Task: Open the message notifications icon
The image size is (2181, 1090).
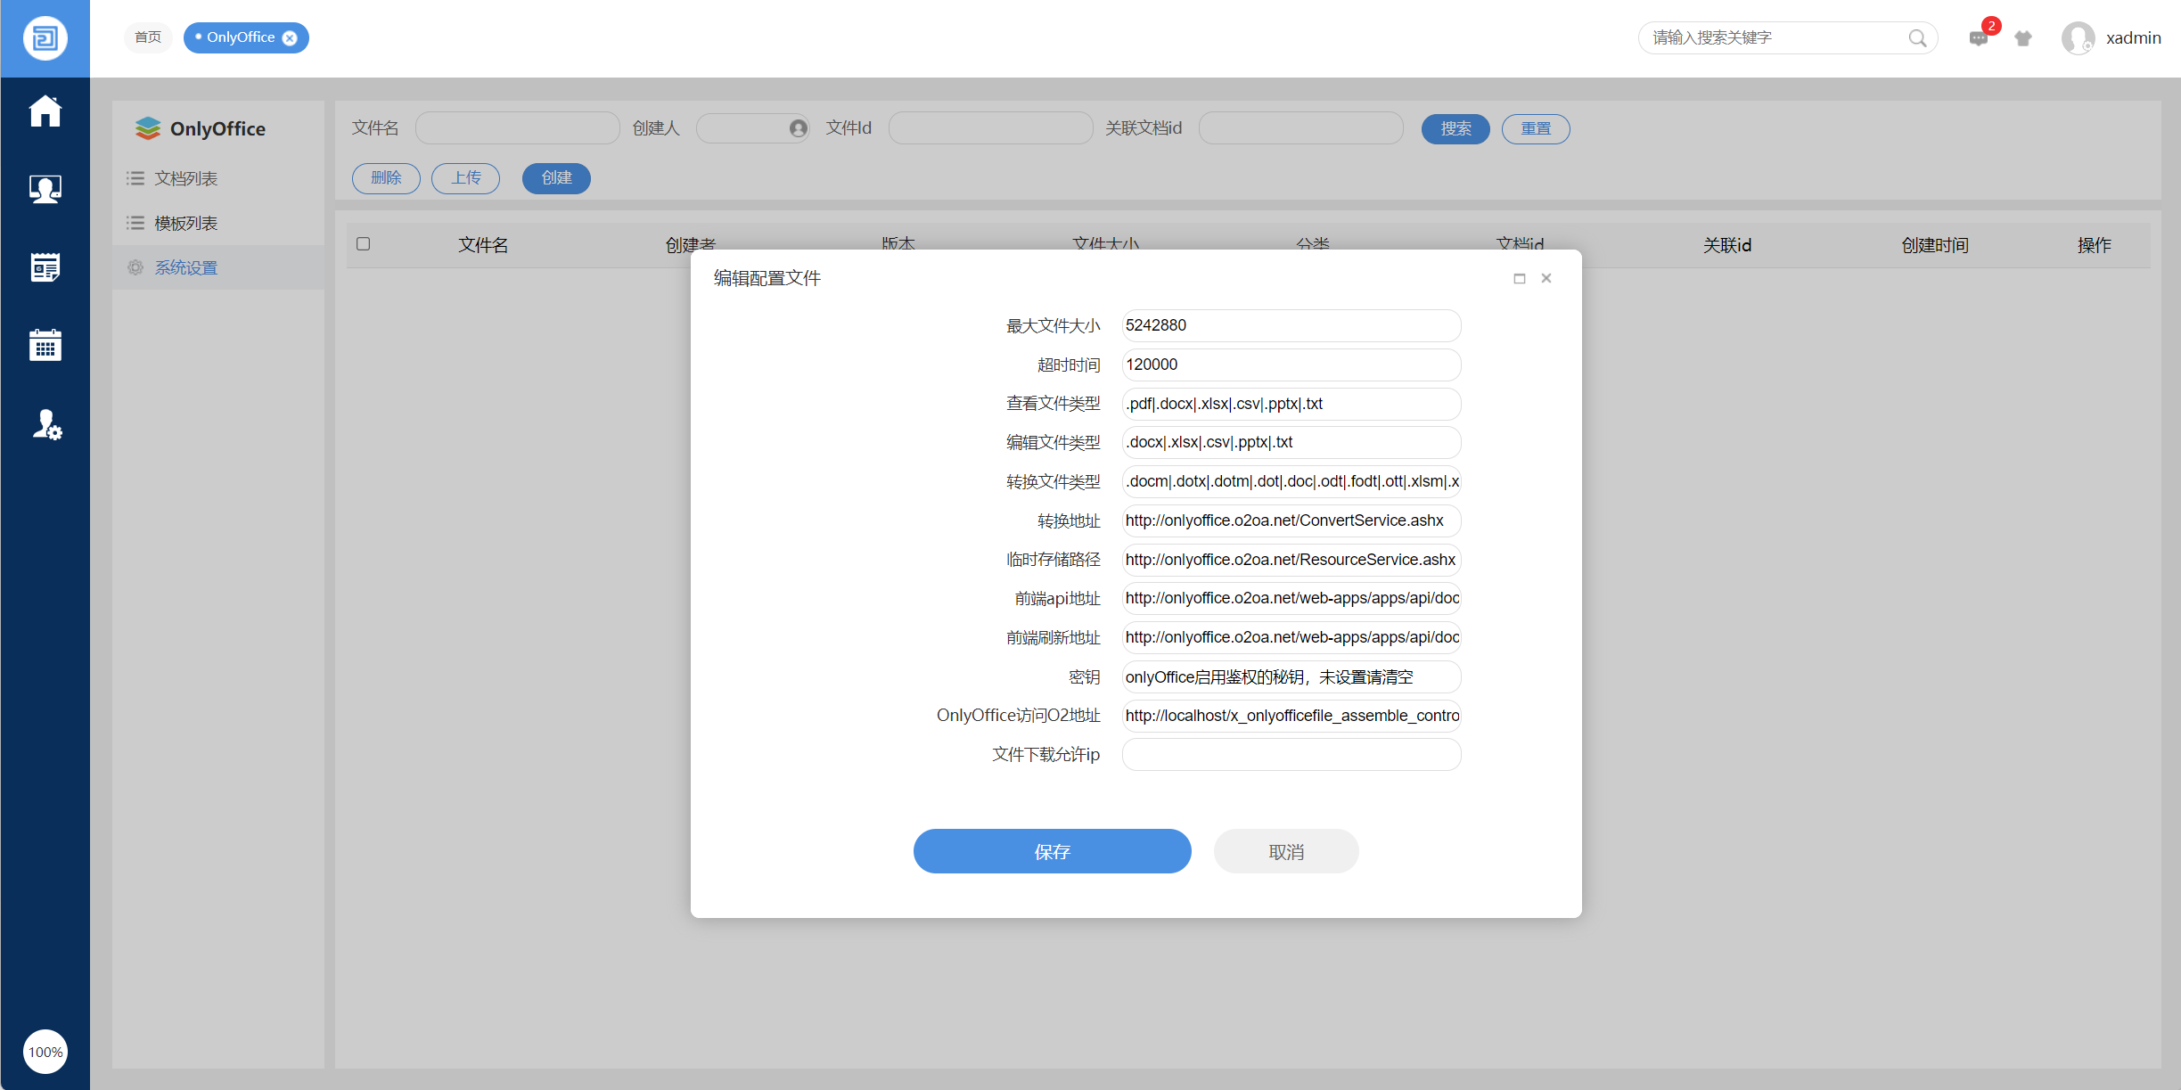Action: (x=1978, y=38)
